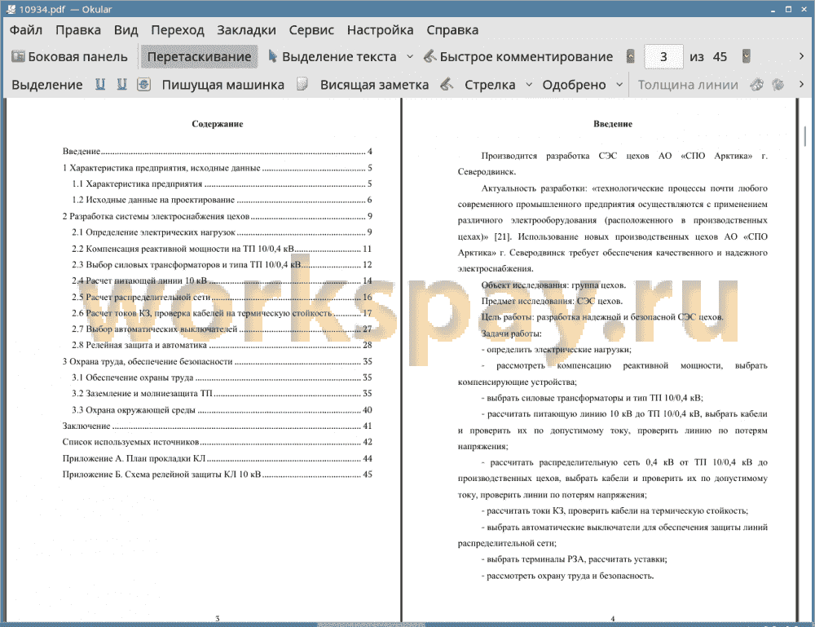815x627 pixels.
Task: Click contents entry '2.4 Расчет питающей линии 10 кВ'
Action: tap(222, 280)
